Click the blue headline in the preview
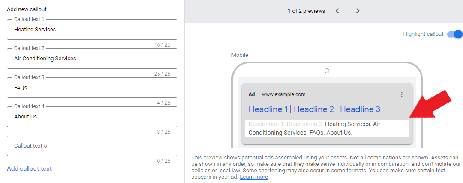The width and height of the screenshot is (463, 183). click(x=314, y=109)
